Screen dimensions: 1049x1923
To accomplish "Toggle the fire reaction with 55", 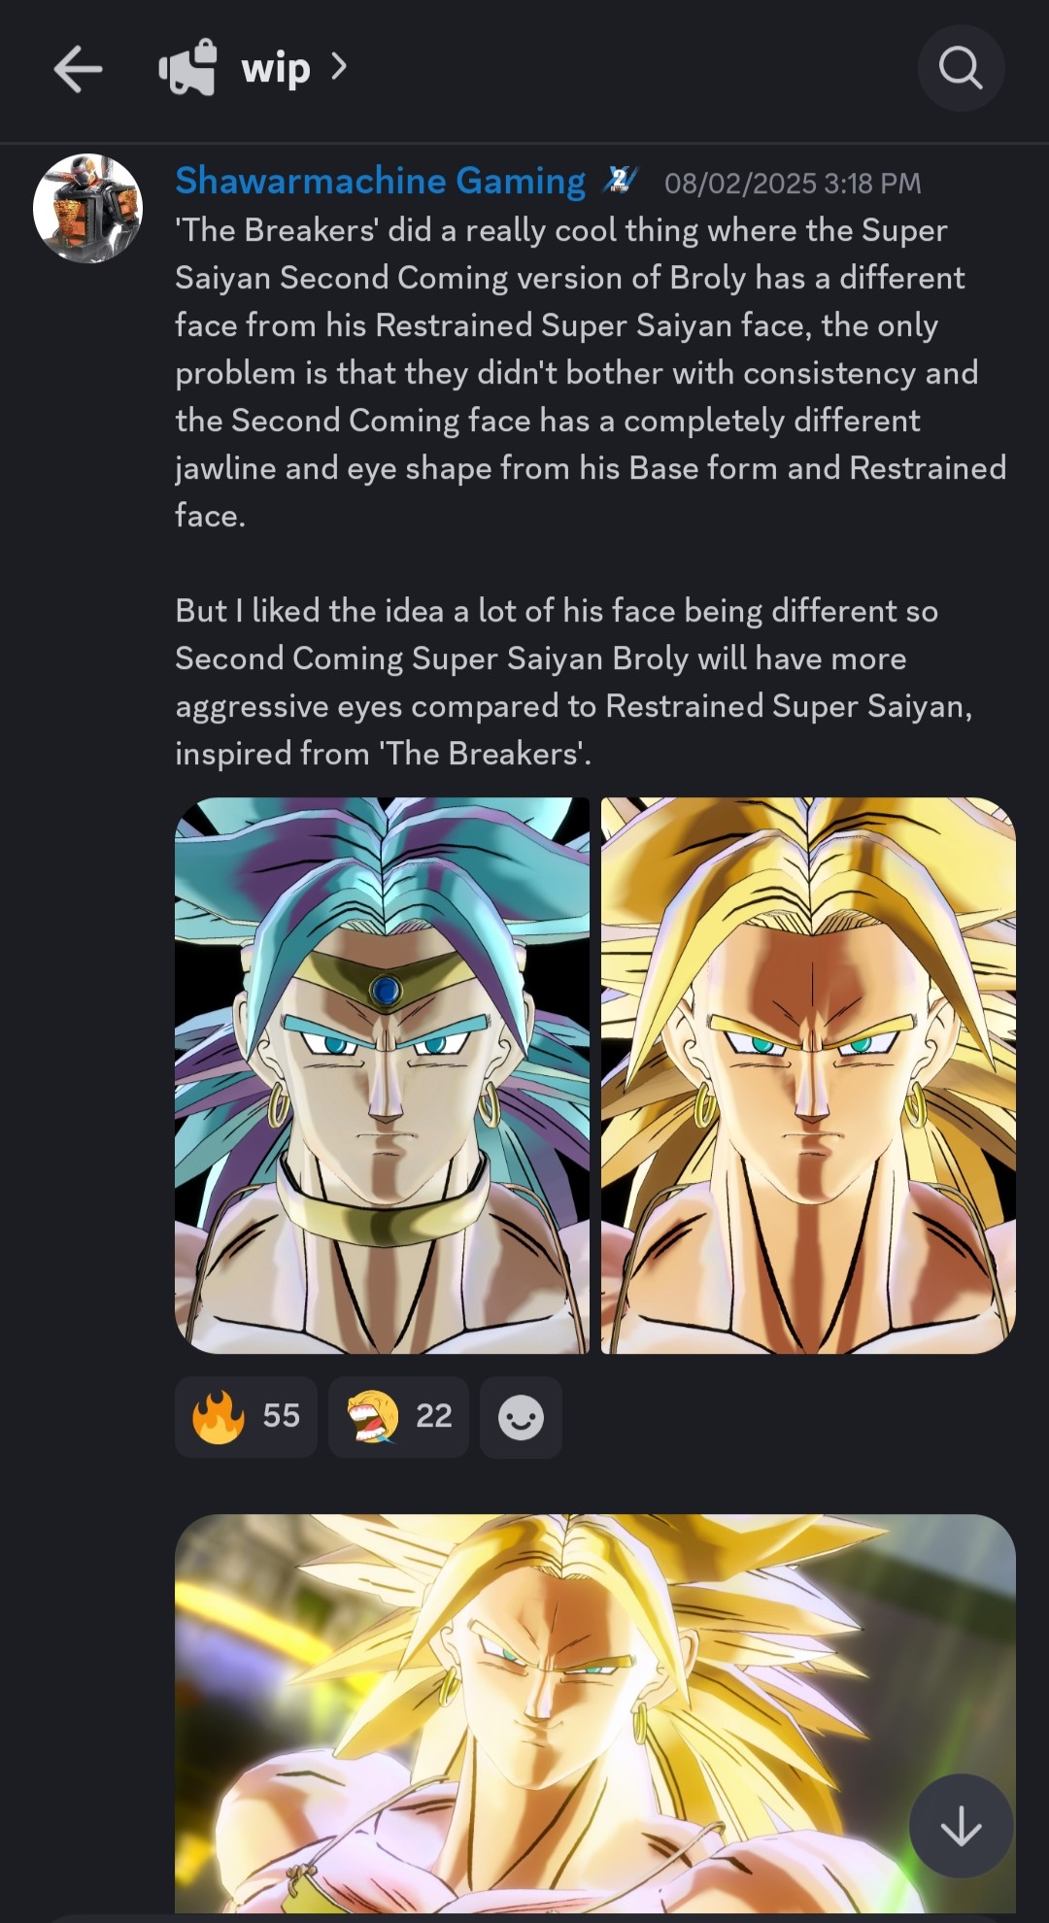I will (x=246, y=1417).
